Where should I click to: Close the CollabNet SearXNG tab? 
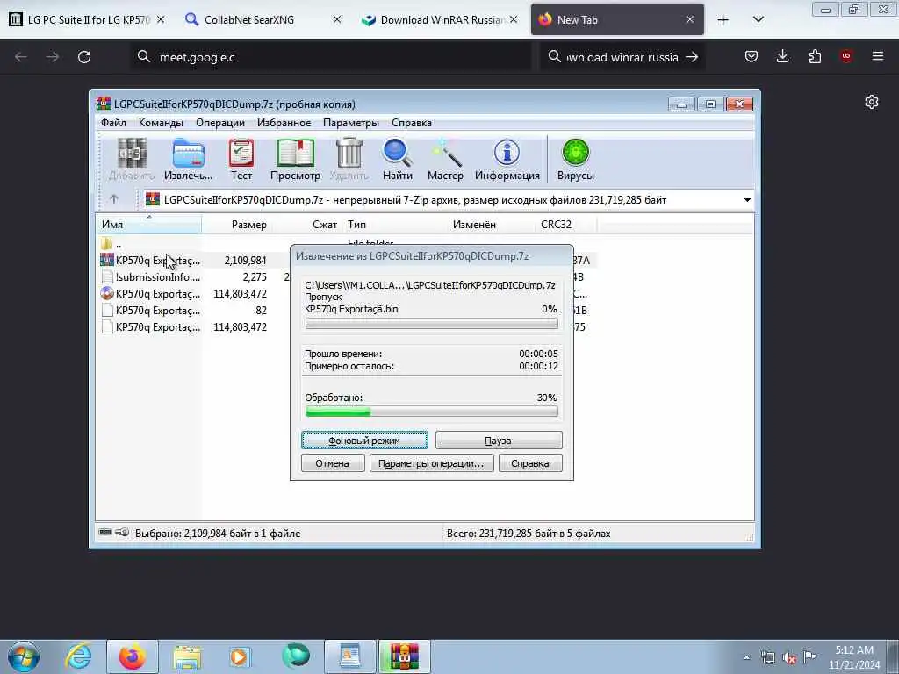[337, 19]
